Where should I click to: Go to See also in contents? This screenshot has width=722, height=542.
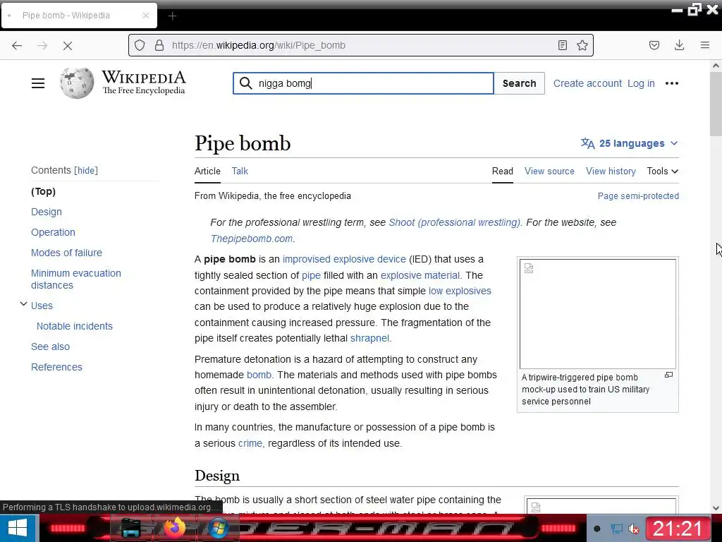(50, 347)
